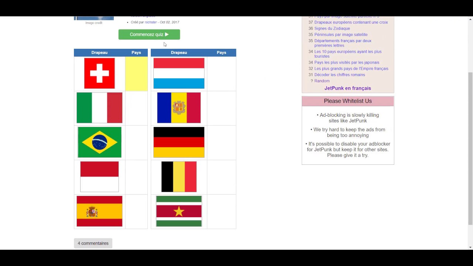This screenshot has height=266, width=473.
Task: Open Drapeaux européens contenant une croix quiz
Action: click(351, 22)
